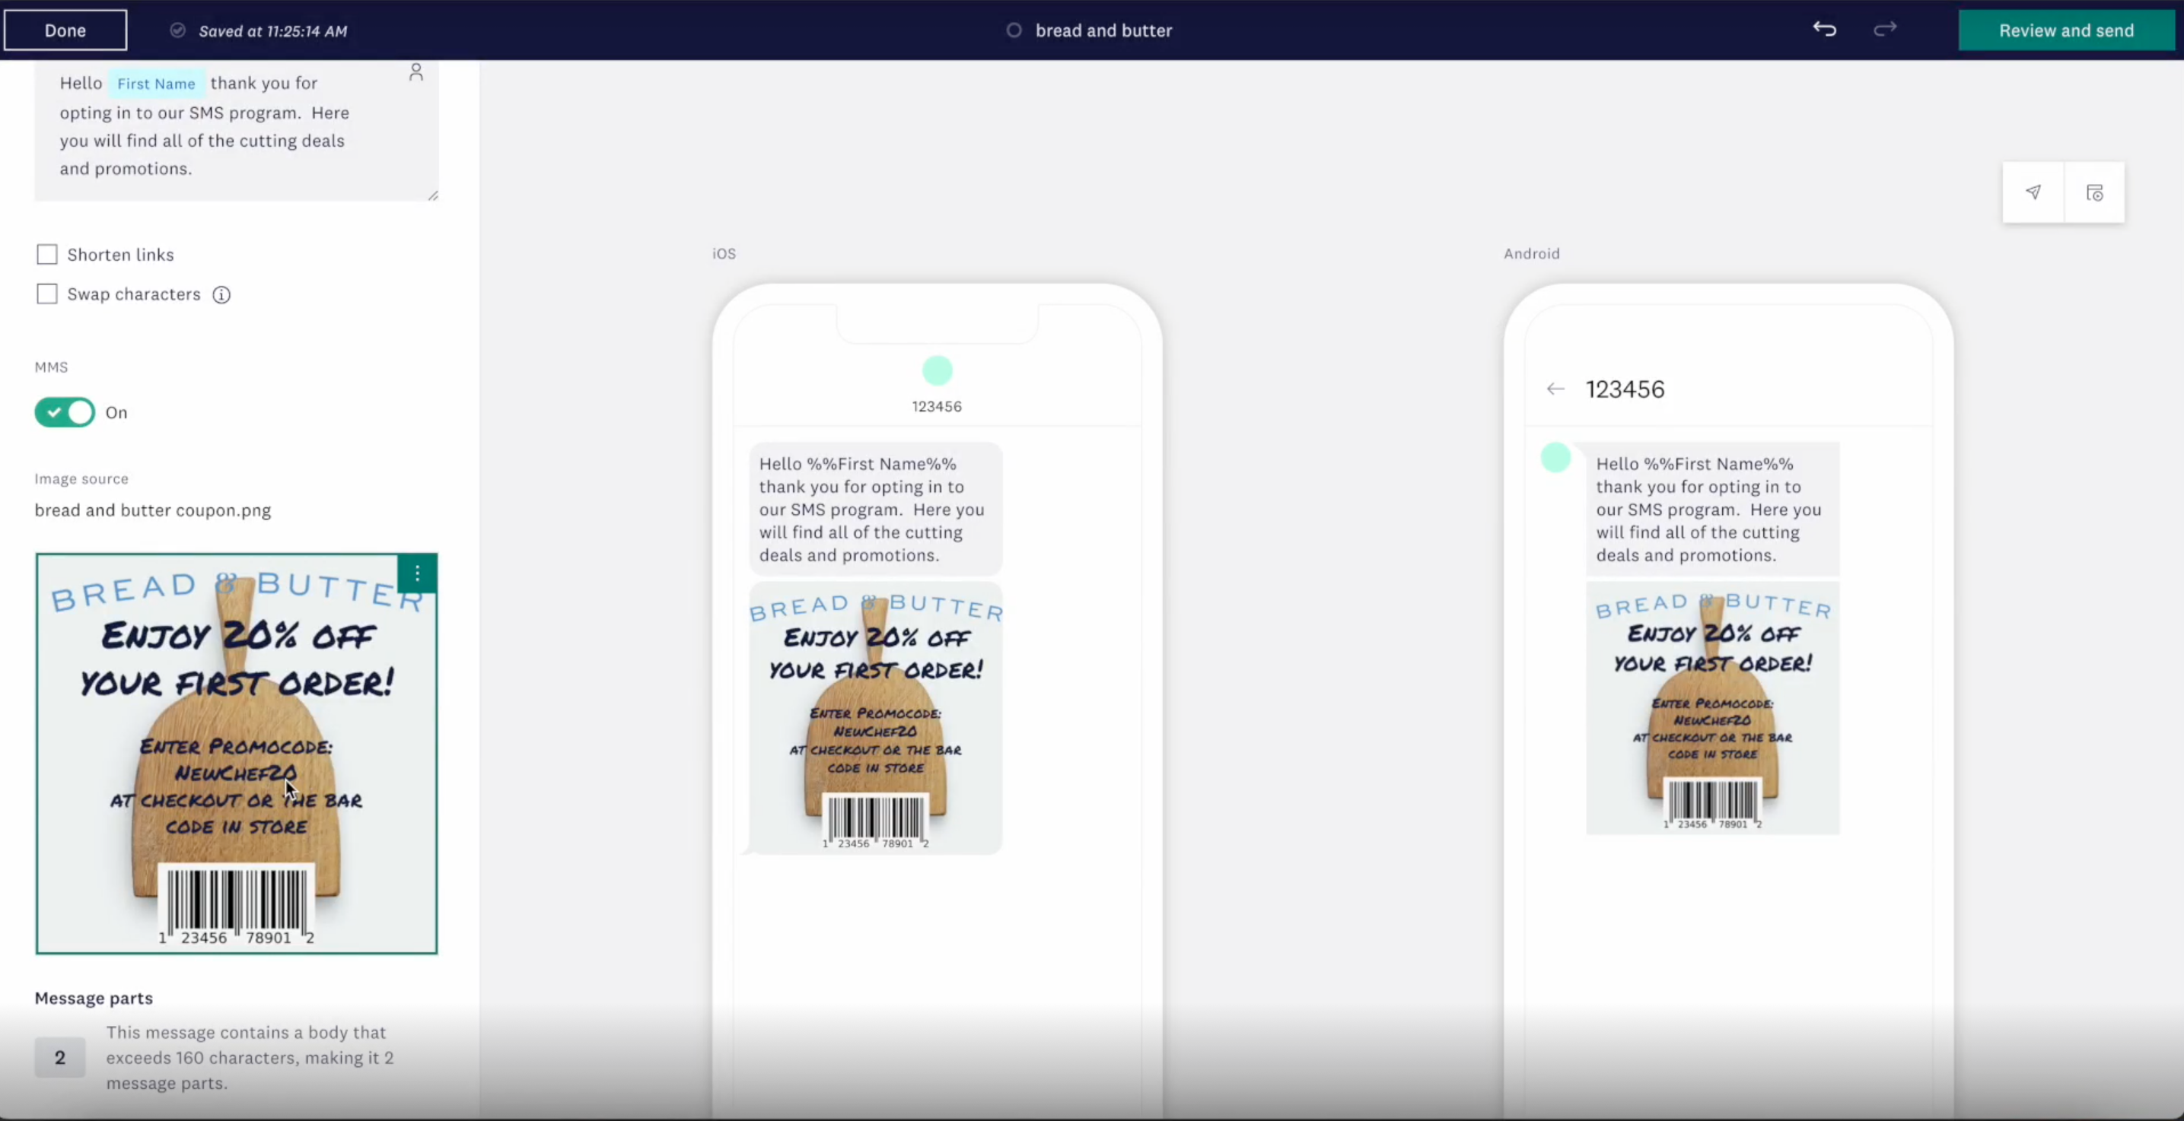Image resolution: width=2184 pixels, height=1121 pixels.
Task: Click the Swap characters info icon
Action: pyautogui.click(x=221, y=295)
